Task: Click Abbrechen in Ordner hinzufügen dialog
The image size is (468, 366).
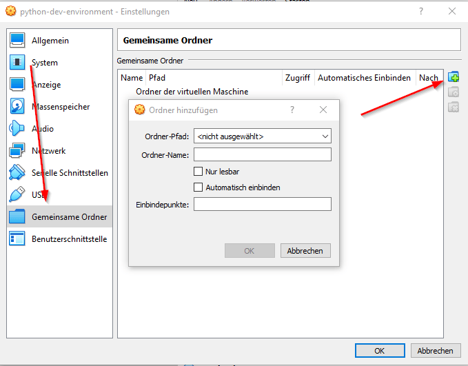Action: click(x=305, y=250)
